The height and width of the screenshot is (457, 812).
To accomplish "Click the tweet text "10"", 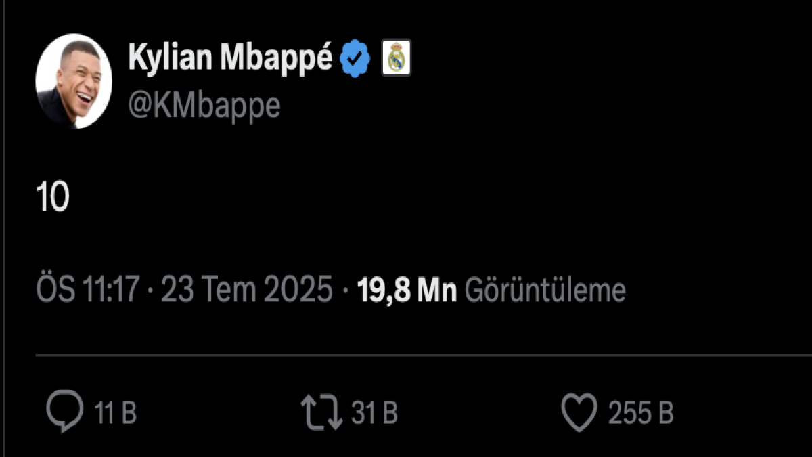I will tap(53, 198).
